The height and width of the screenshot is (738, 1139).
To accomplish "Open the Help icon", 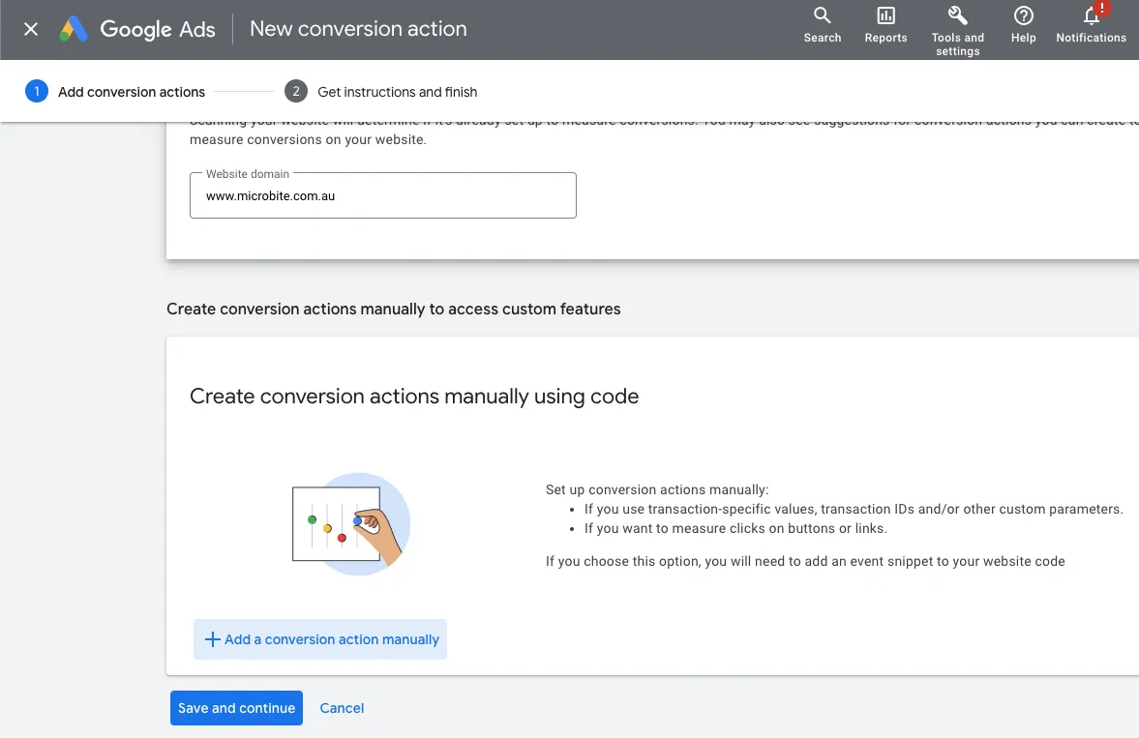I will point(1023,24).
